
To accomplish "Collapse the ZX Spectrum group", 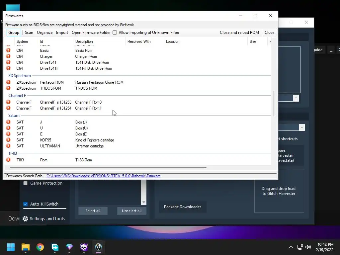I will (x=20, y=76).
